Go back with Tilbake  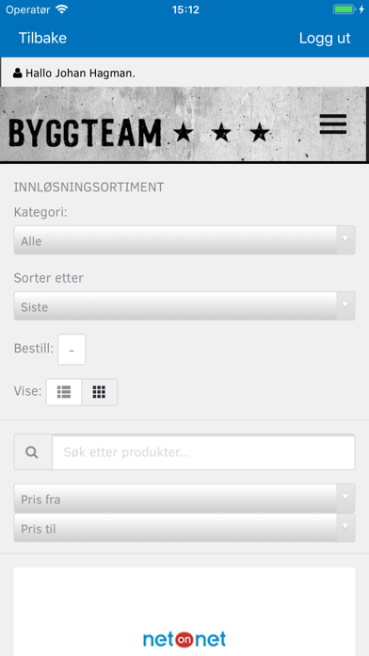[42, 38]
